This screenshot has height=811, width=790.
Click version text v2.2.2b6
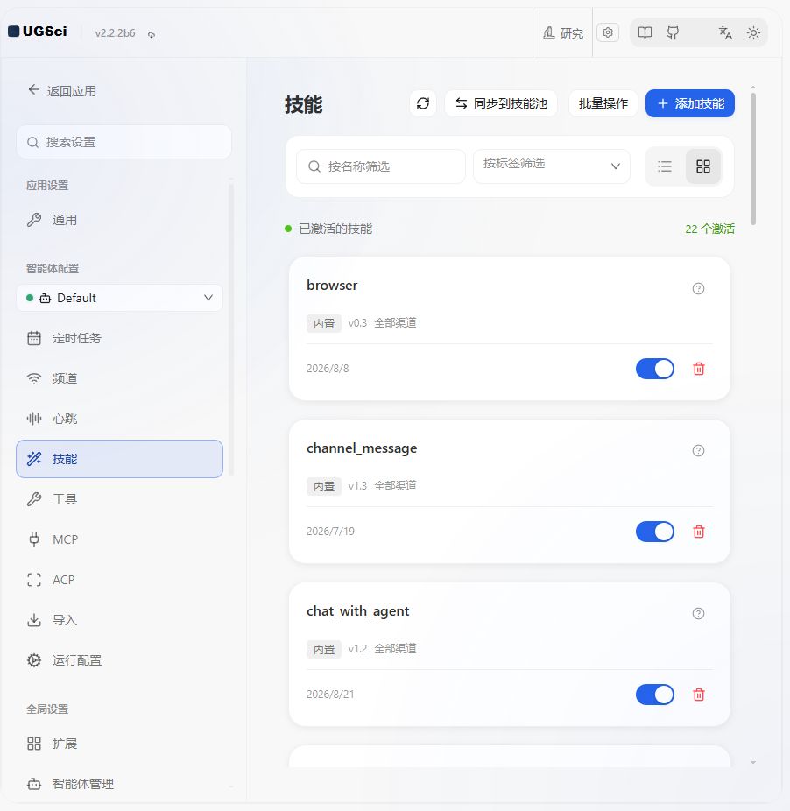tap(115, 33)
